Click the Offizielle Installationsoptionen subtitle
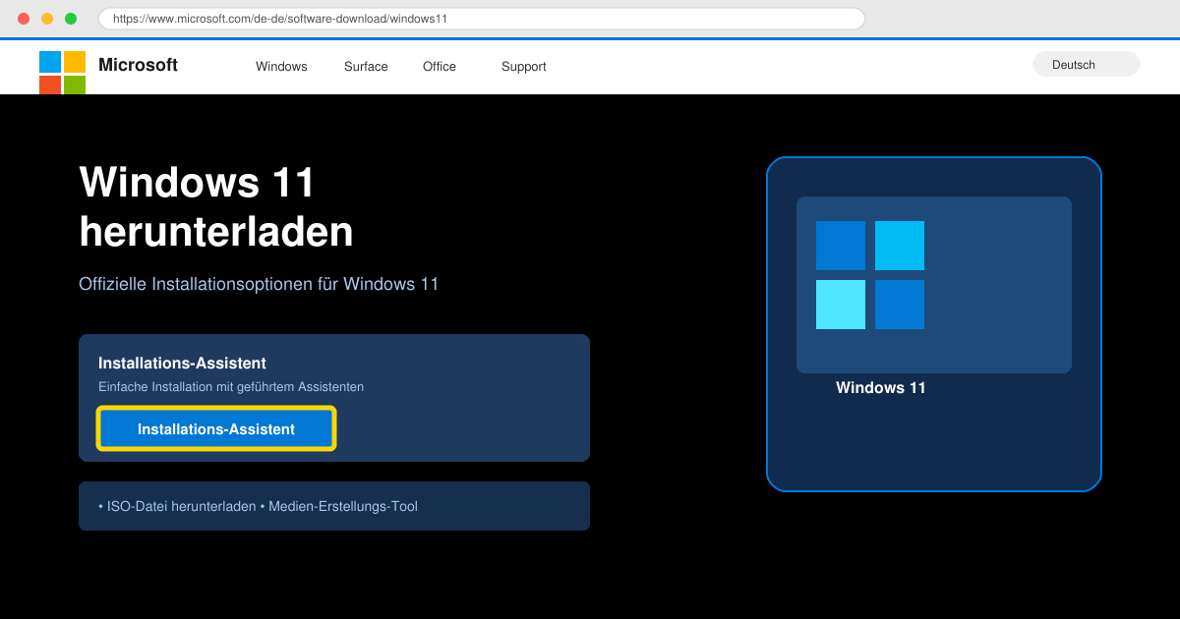Screen dimensions: 1180x619 [x=259, y=284]
